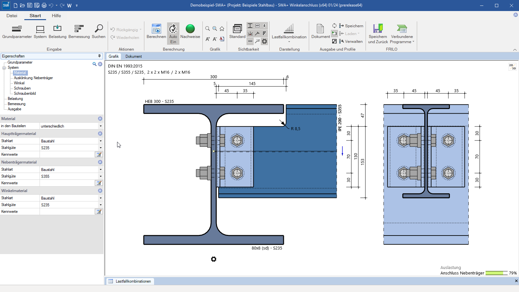Open the Bemessung ribbon icon

(79, 32)
